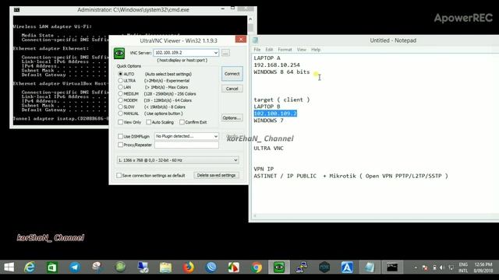The height and width of the screenshot is (280, 499).
Task: Launch Internet Explorer from the taskbar
Action: click(x=30, y=268)
